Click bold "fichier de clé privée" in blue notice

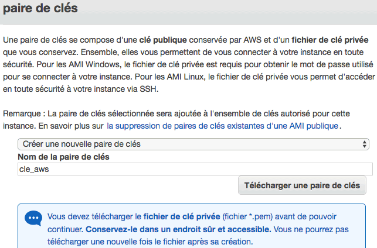(x=182, y=216)
